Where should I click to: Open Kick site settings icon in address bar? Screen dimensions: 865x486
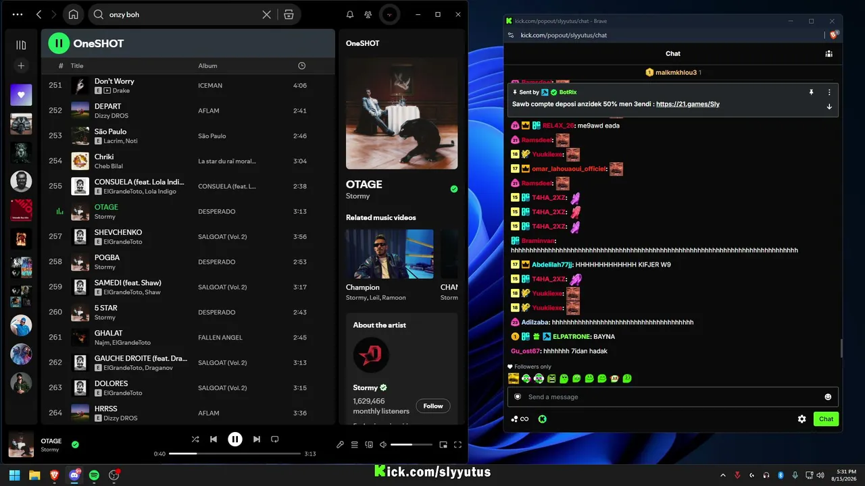point(511,35)
